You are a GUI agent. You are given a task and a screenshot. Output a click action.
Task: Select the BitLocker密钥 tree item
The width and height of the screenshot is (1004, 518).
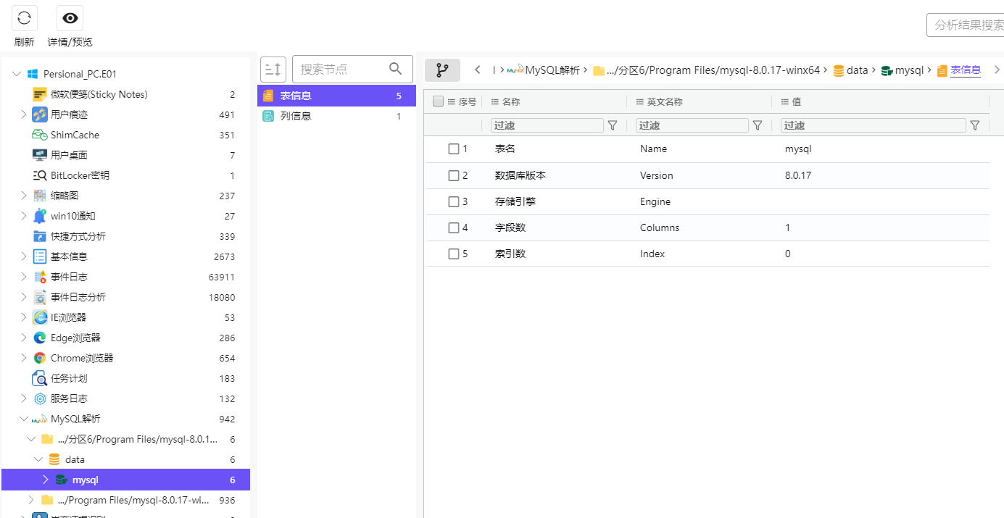(x=80, y=175)
